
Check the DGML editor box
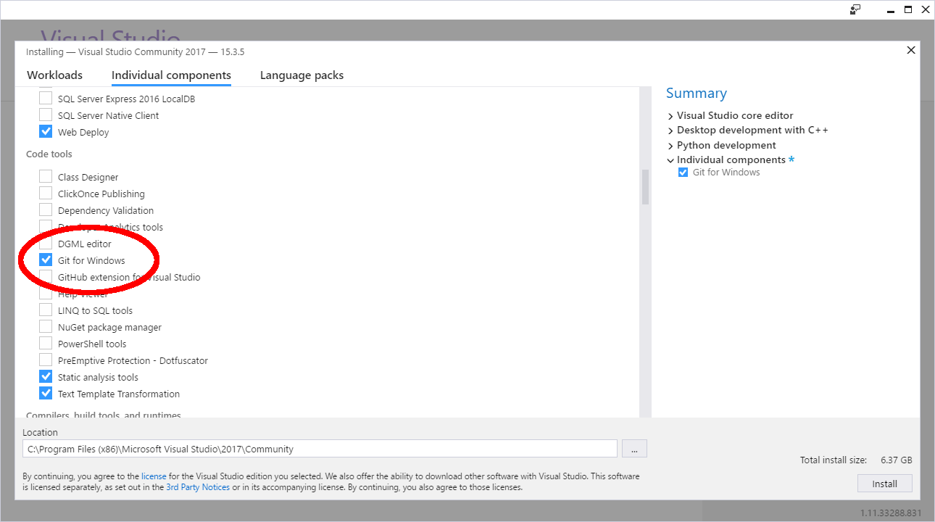coord(46,244)
